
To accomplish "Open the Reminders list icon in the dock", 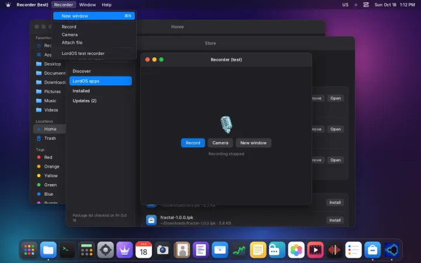I will [353, 250].
